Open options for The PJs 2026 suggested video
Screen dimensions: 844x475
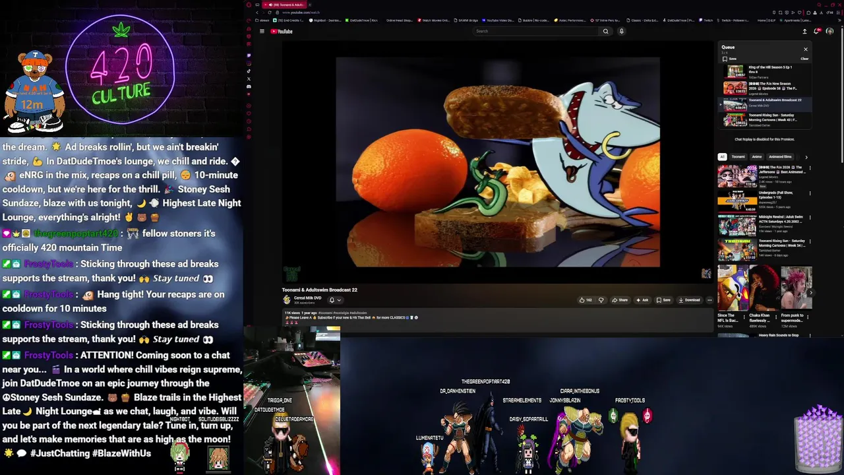point(810,168)
